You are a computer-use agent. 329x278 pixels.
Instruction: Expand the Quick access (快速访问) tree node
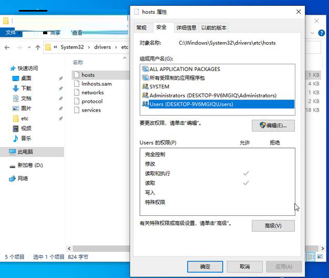[6, 68]
